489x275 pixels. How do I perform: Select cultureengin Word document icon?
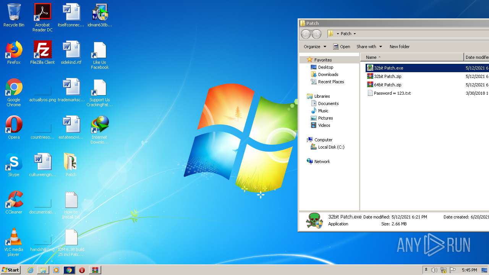click(x=42, y=165)
